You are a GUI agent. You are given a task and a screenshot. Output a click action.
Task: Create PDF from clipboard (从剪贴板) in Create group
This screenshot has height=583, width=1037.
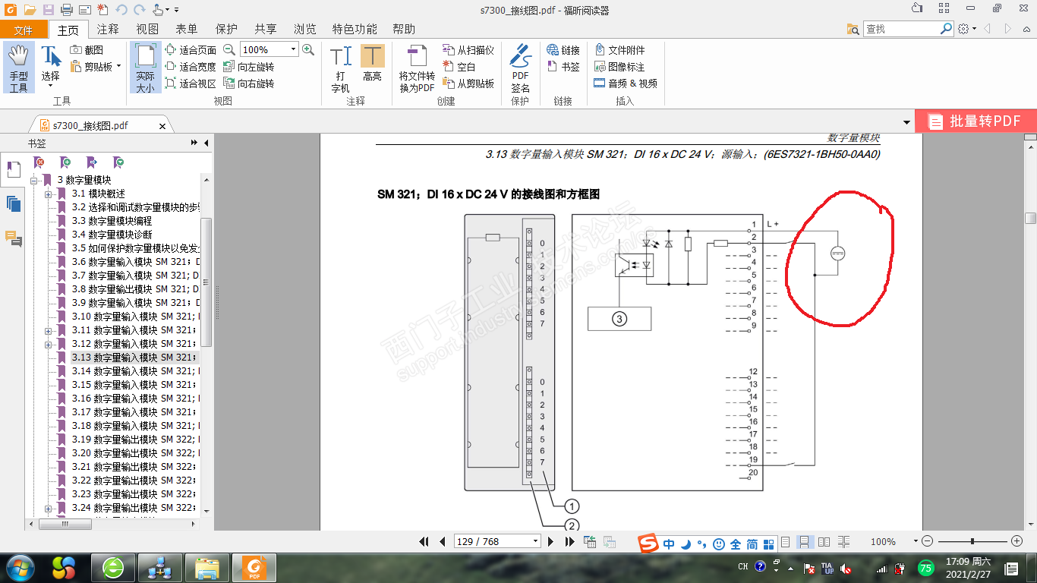(x=468, y=84)
